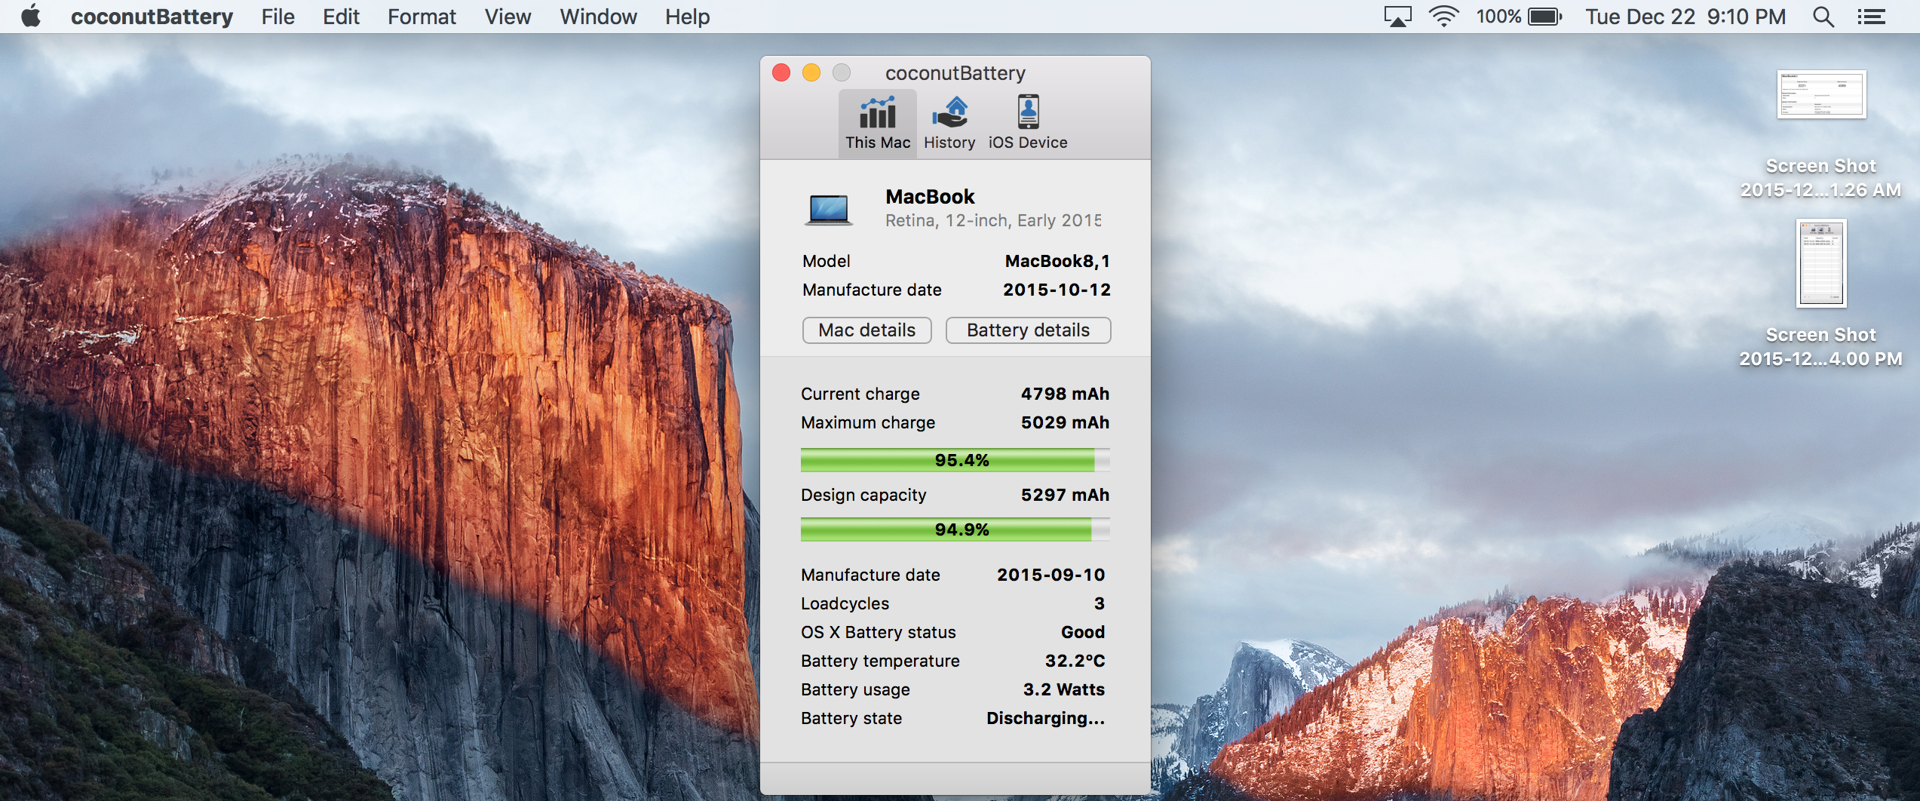The width and height of the screenshot is (1920, 801).
Task: Close the coconutBattery window
Action: click(x=781, y=72)
